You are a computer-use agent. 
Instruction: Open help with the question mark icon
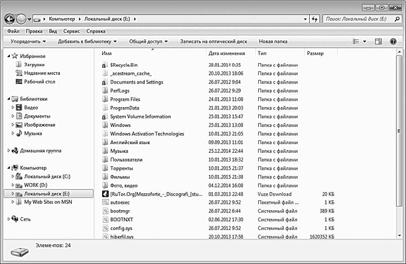[393, 41]
